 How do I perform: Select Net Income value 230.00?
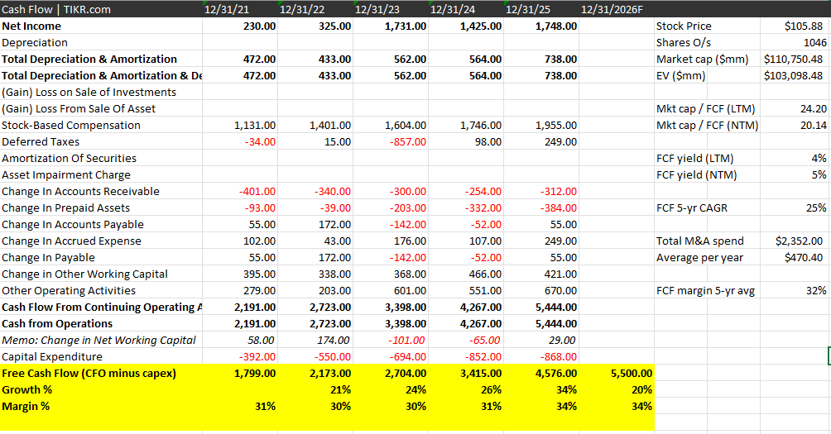pyautogui.click(x=259, y=26)
